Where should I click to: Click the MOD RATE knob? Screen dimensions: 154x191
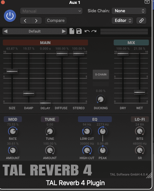click(x=13, y=131)
